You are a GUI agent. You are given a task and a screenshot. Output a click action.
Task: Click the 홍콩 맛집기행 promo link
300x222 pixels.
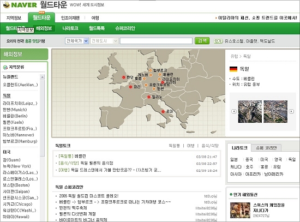tap(35, 41)
